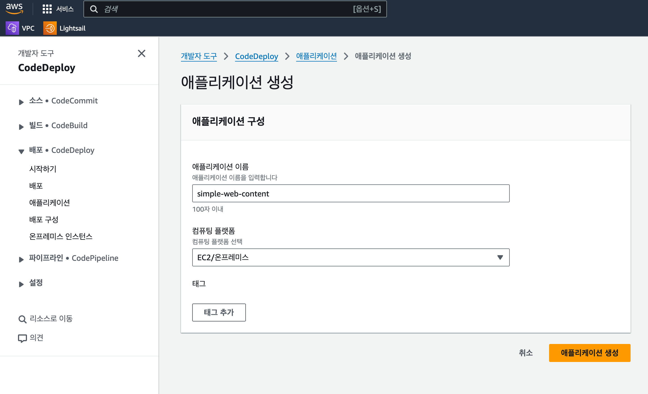Open the CodeDeploy breadcrumb link
The image size is (648, 394).
tap(256, 56)
